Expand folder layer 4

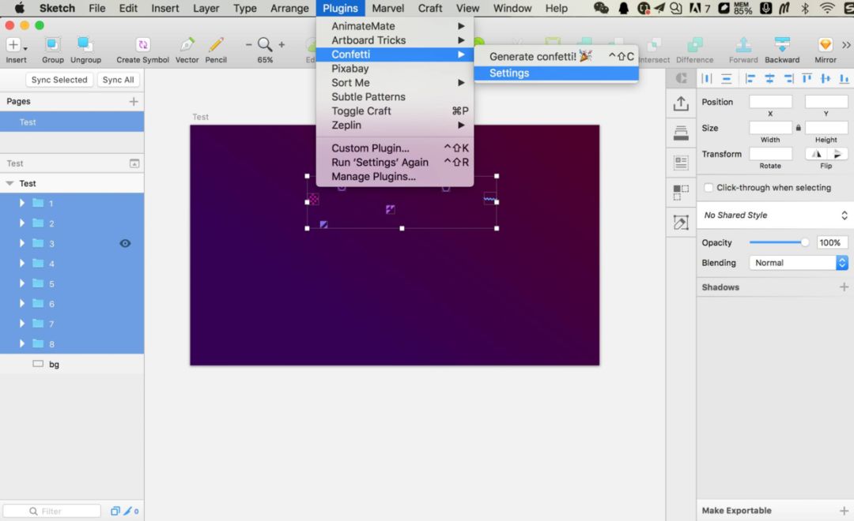click(22, 264)
